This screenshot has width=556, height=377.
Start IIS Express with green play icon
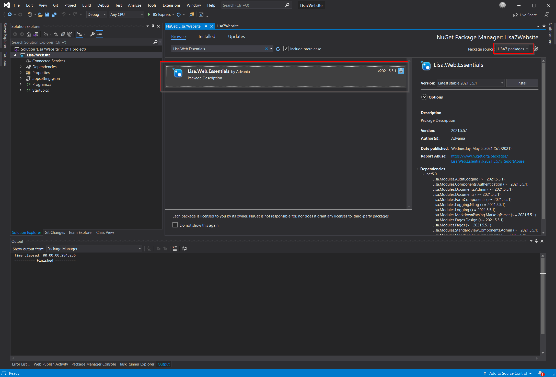(149, 15)
